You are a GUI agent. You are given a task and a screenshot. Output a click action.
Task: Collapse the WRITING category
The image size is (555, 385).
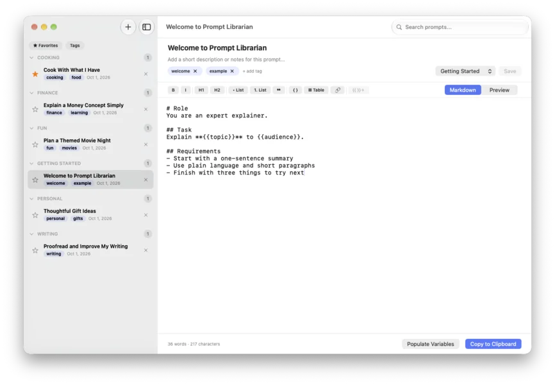pyautogui.click(x=32, y=234)
